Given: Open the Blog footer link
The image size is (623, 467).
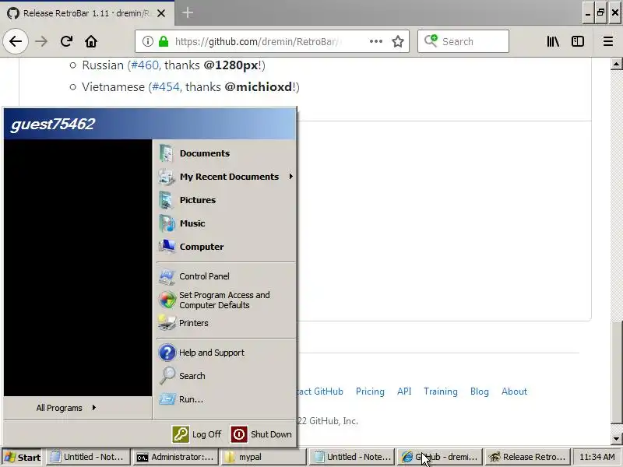Looking at the screenshot, I should point(479,392).
